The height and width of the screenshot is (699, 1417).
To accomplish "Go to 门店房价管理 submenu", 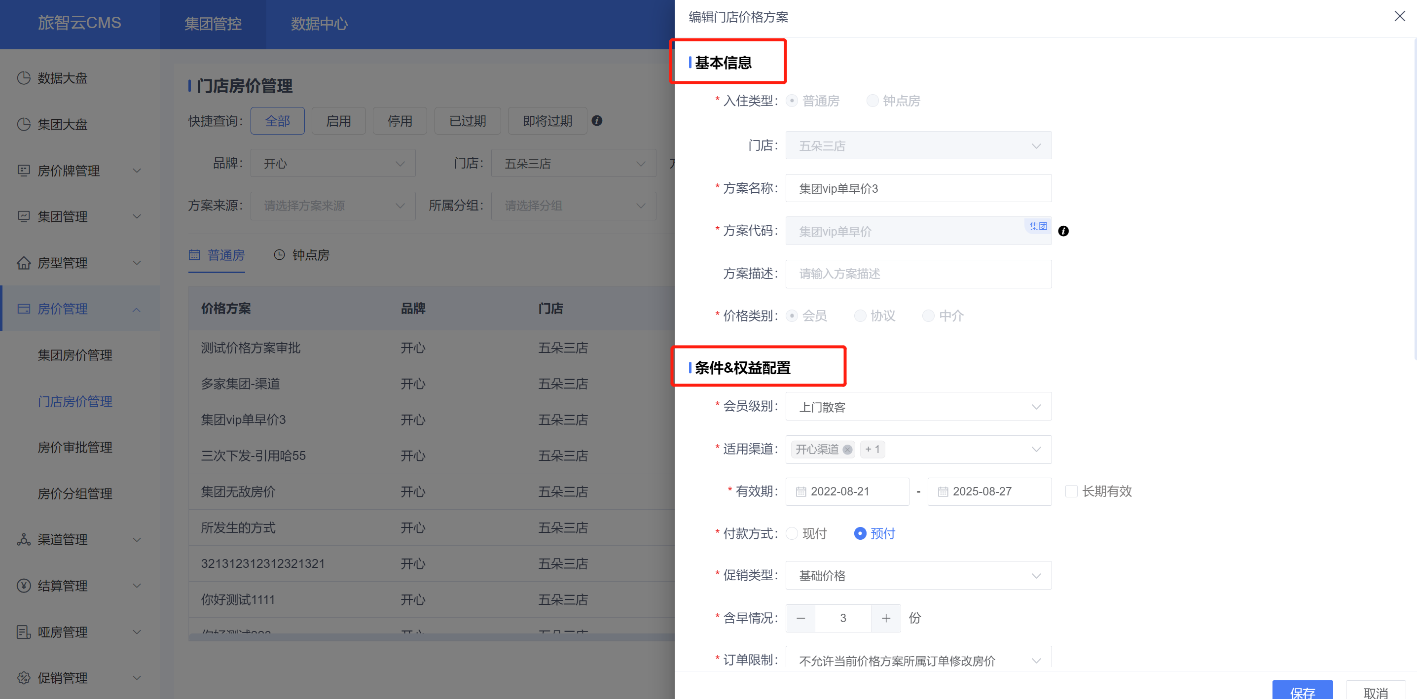I will pos(75,401).
